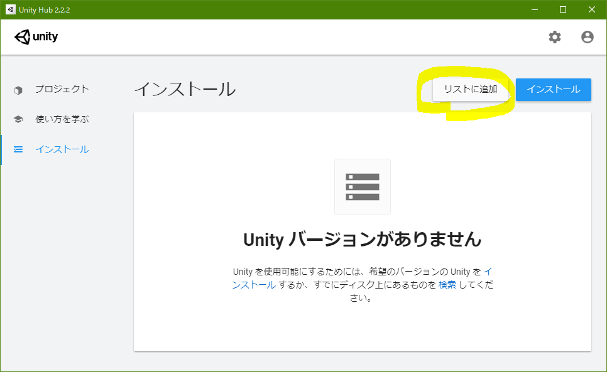Open the account profile icon
607x372 pixels.
pyautogui.click(x=588, y=37)
